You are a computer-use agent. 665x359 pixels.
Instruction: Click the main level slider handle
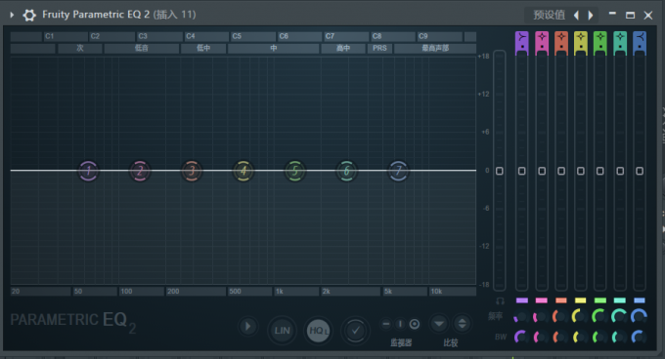pyautogui.click(x=500, y=171)
